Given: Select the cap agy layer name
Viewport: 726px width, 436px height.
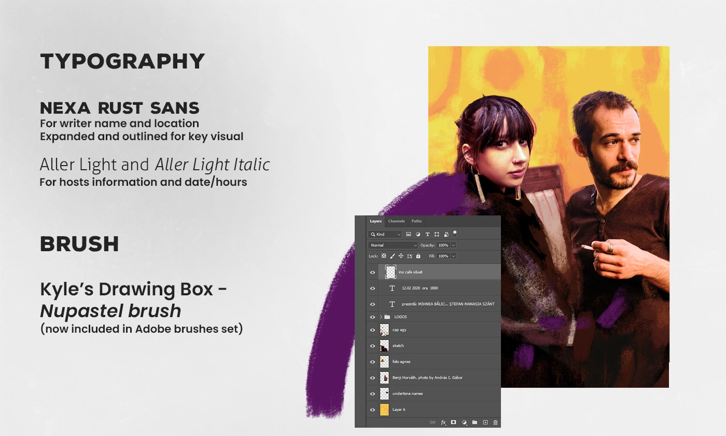Looking at the screenshot, I should tap(399, 330).
